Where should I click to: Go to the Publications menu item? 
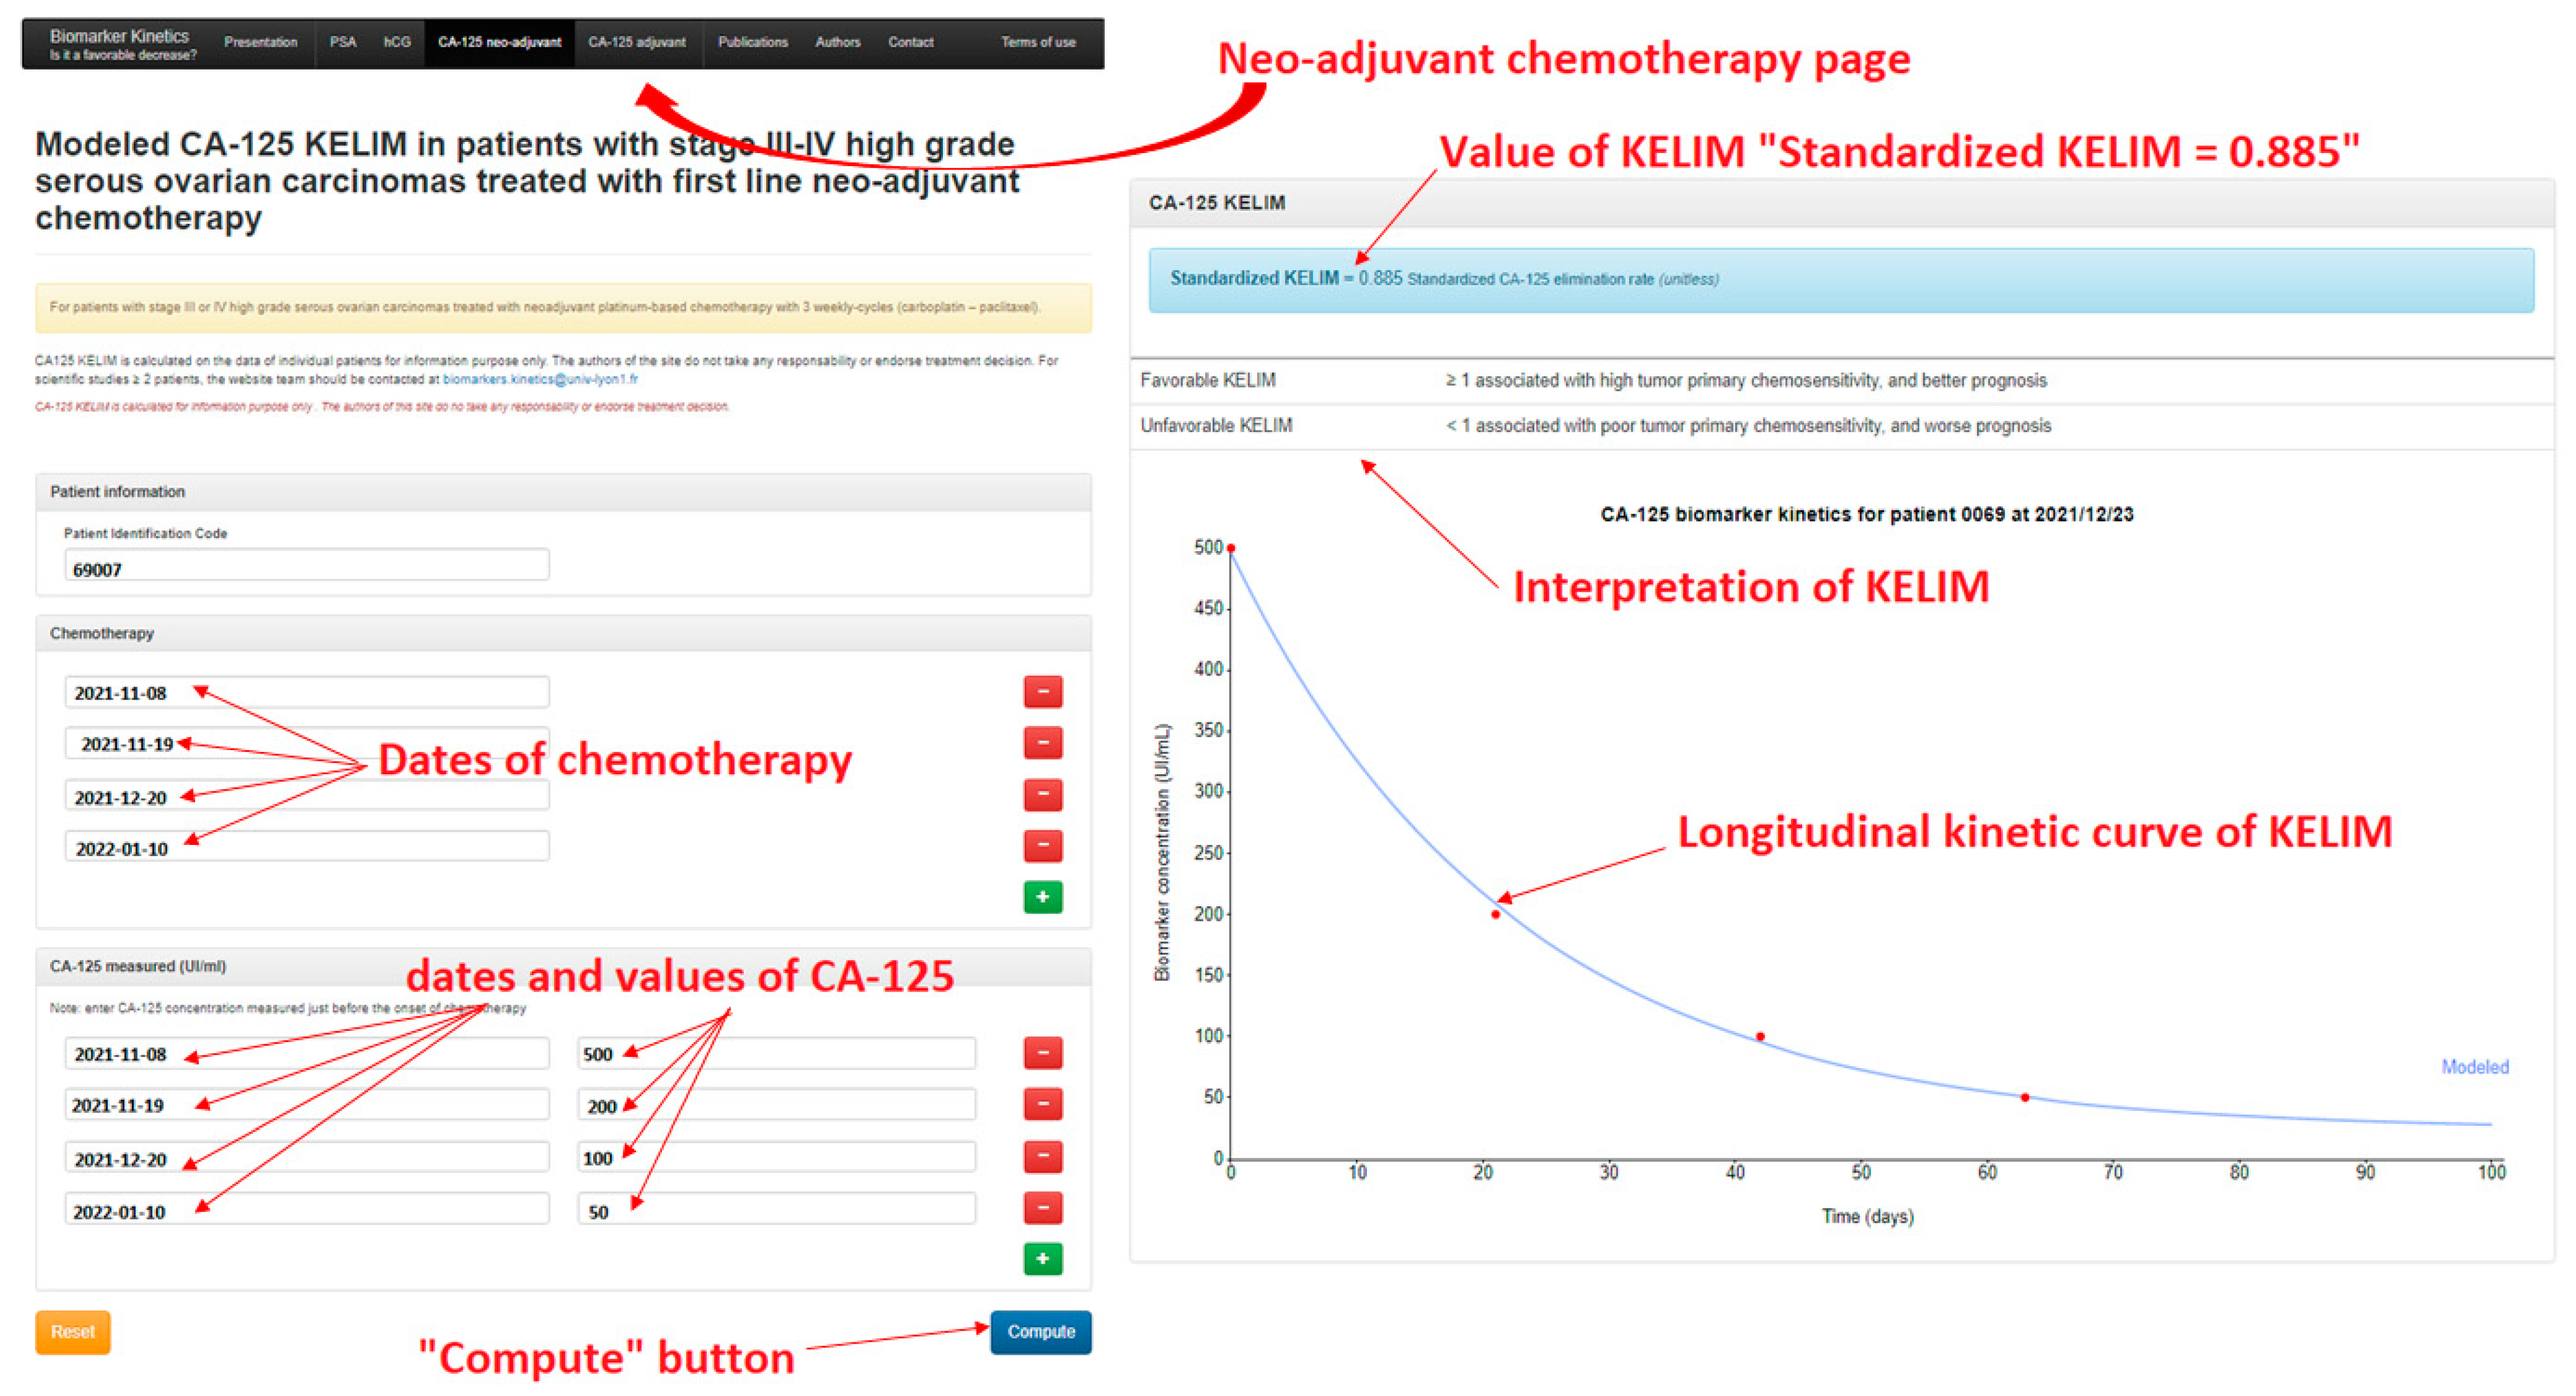click(752, 42)
